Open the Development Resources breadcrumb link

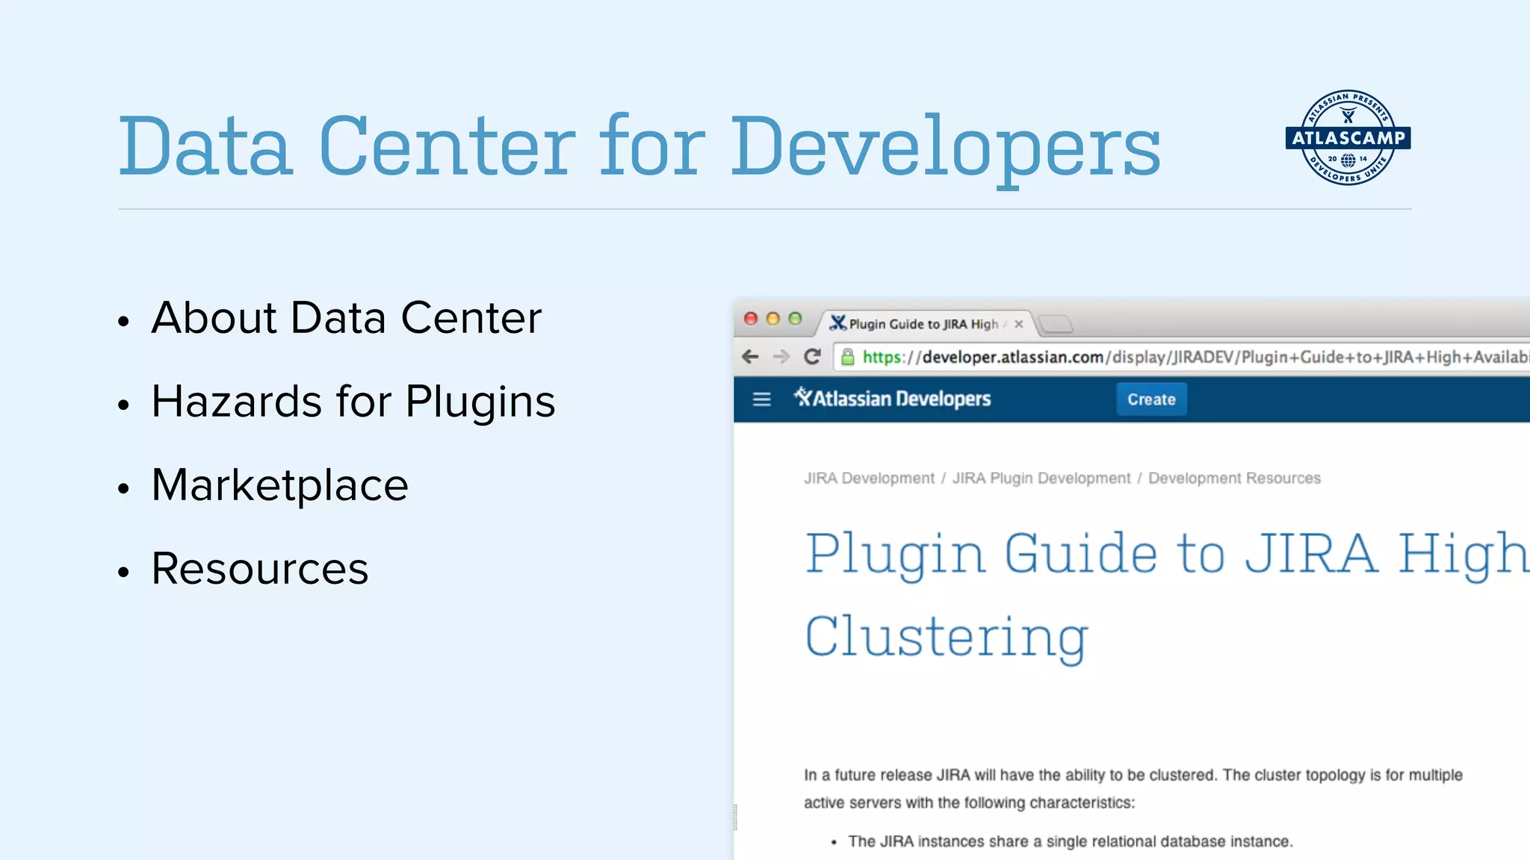point(1234,478)
